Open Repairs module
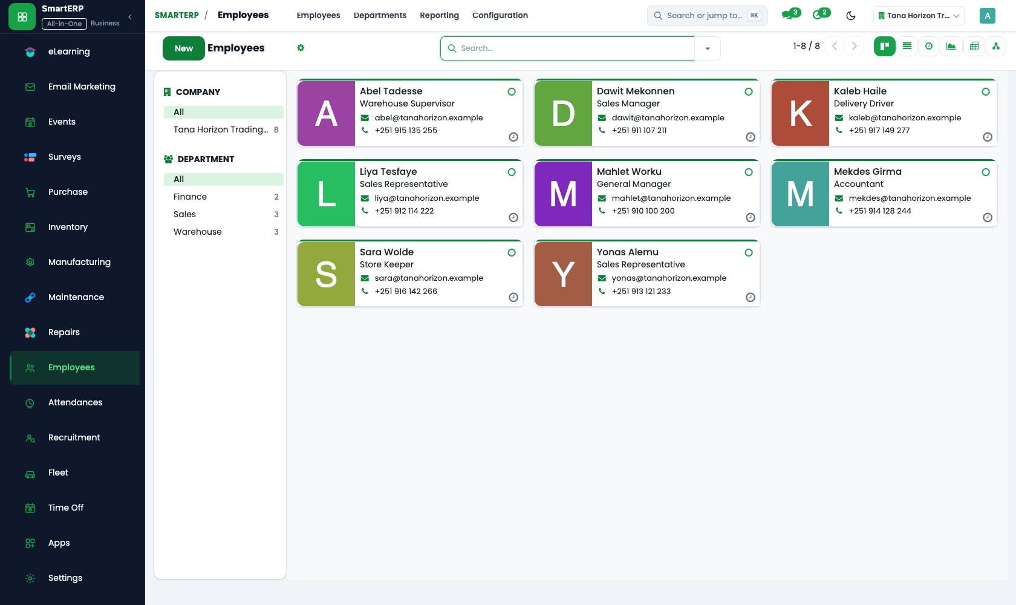Image resolution: width=1016 pixels, height=605 pixels. 75,332
